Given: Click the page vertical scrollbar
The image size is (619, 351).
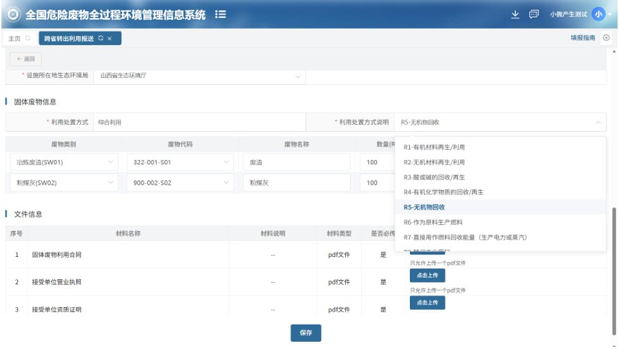Looking at the screenshot, I should (614, 270).
